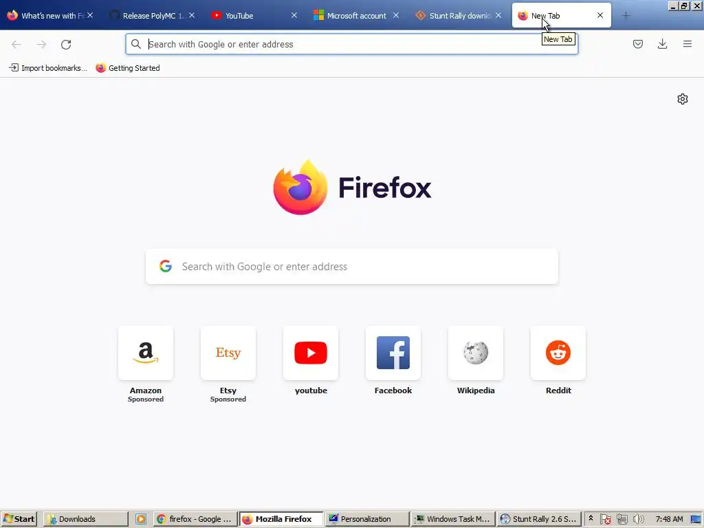Close the New Tab tab
This screenshot has width=704, height=528.
click(x=600, y=15)
